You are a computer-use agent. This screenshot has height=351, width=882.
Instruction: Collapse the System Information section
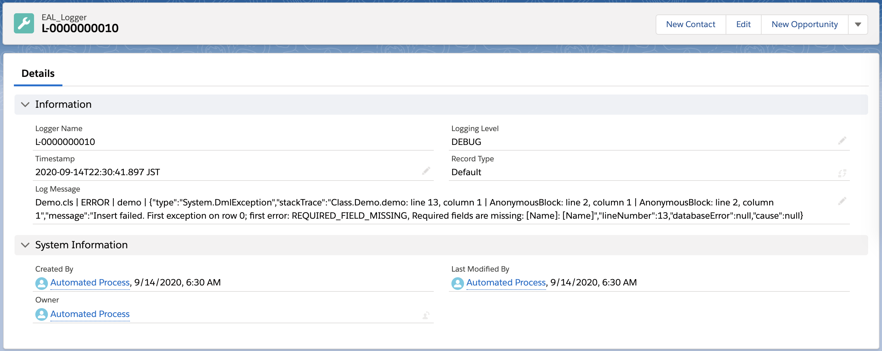(x=25, y=245)
